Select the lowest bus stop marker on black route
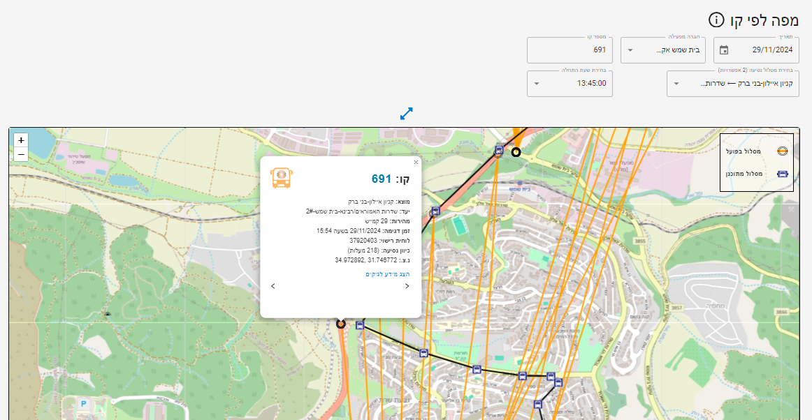Viewport: 812px width, 420px height. click(x=537, y=404)
